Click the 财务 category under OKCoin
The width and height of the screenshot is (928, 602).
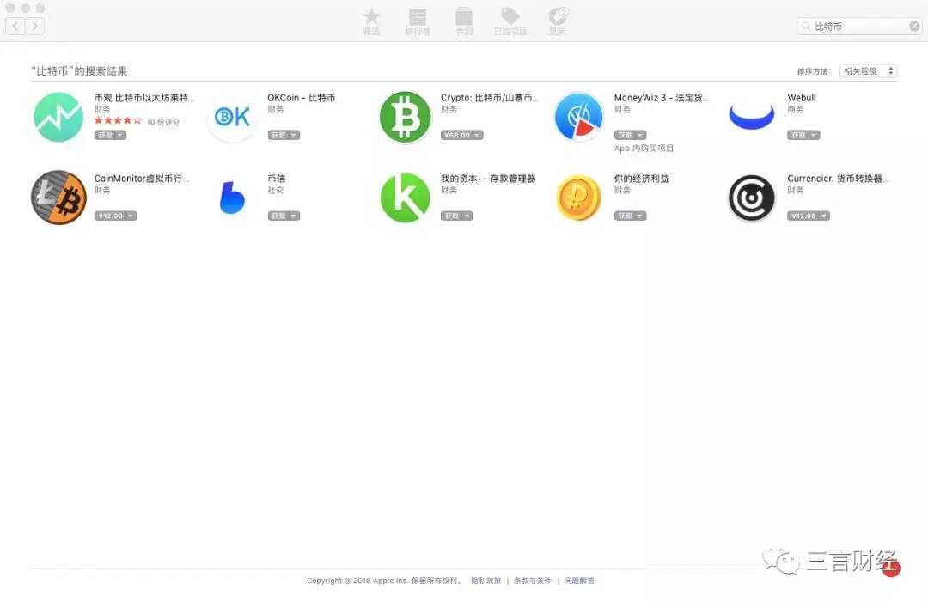[x=276, y=109]
